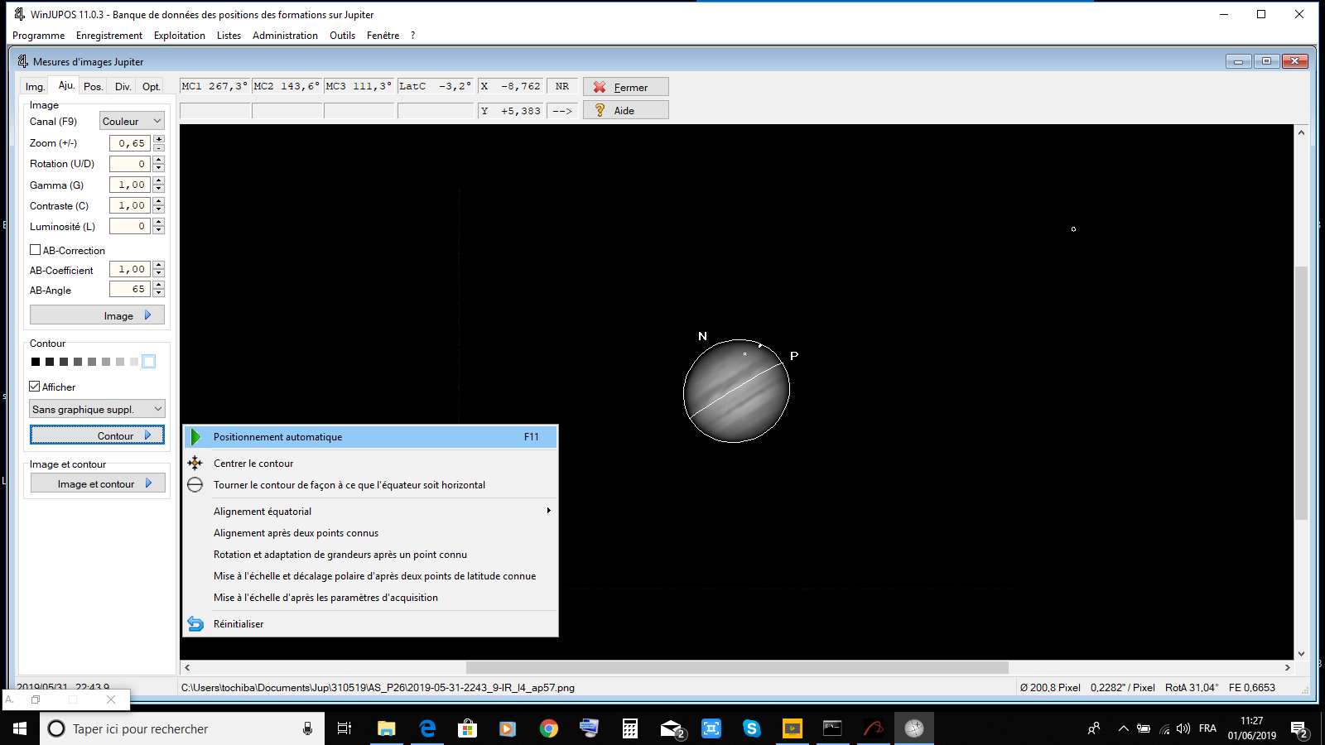Click the Fermer button
Image resolution: width=1325 pixels, height=745 pixels.
pos(626,87)
